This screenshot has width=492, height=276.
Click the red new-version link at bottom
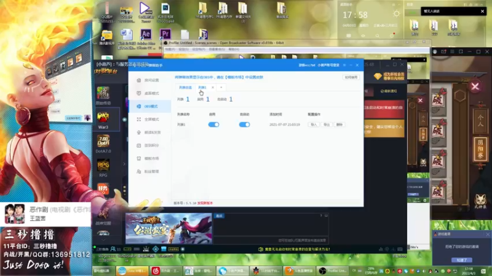coord(205,203)
